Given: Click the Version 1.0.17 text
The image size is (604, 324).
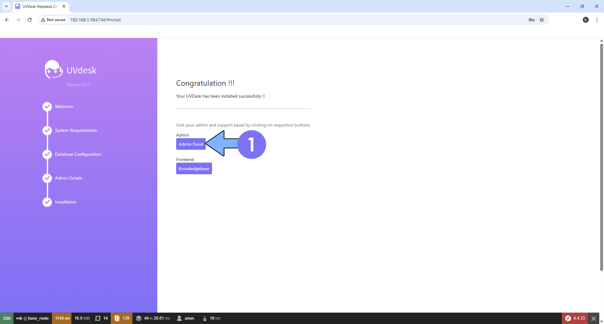Looking at the screenshot, I should (x=79, y=85).
